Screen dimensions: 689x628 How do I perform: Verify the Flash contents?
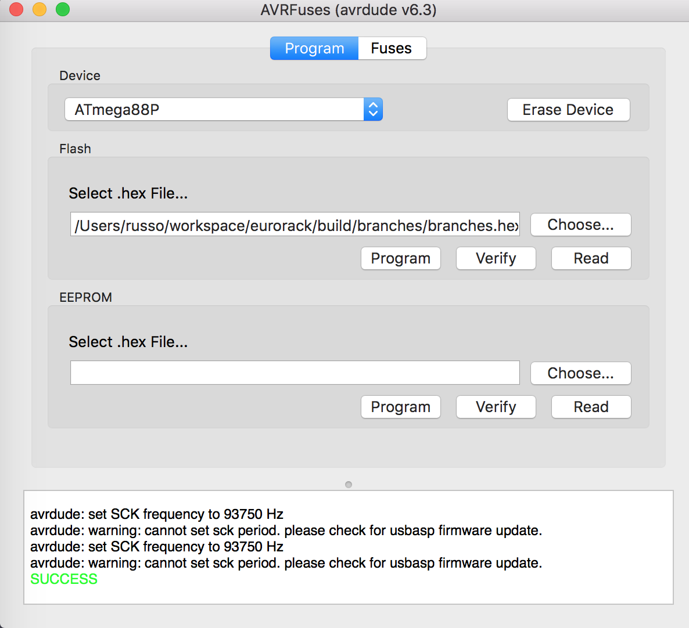click(x=496, y=258)
